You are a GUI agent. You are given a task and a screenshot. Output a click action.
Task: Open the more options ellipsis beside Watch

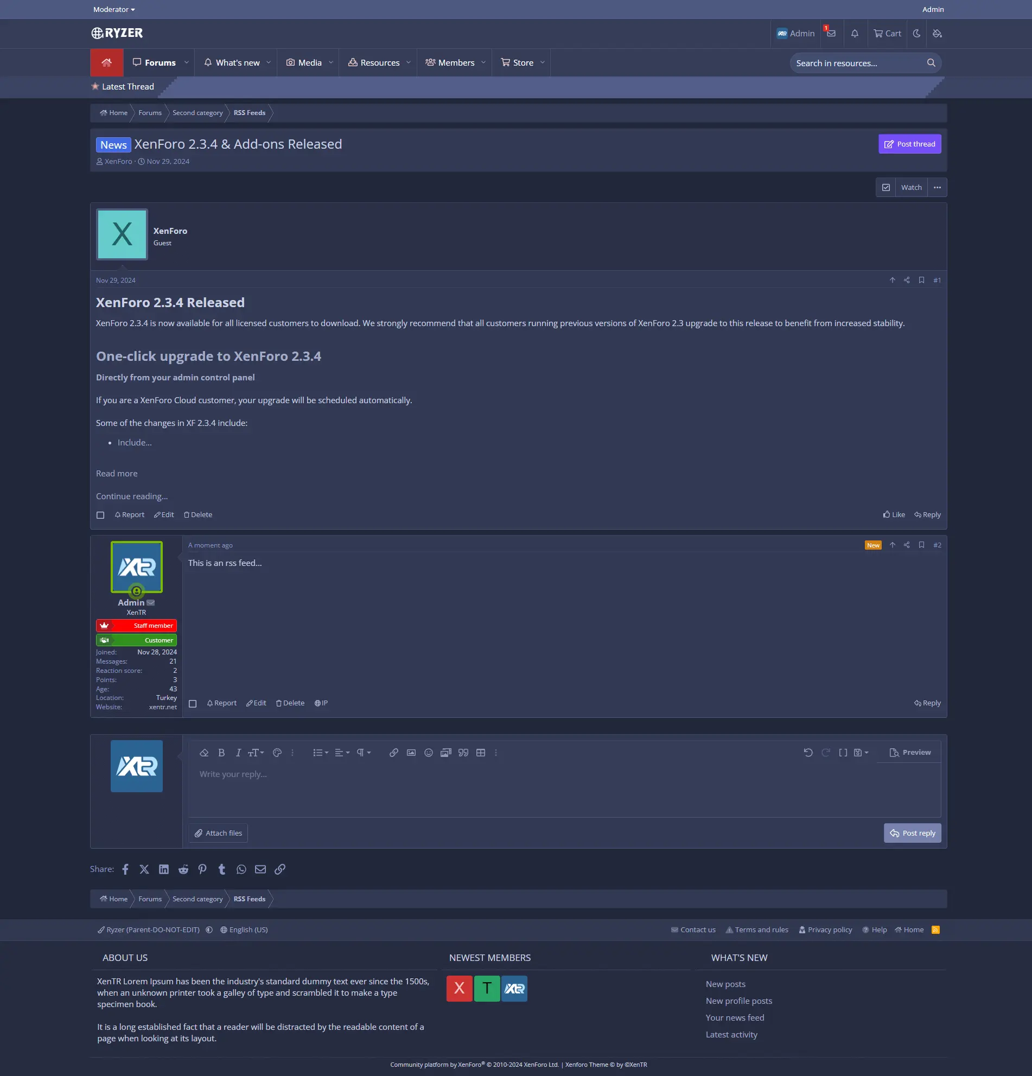[x=938, y=188]
